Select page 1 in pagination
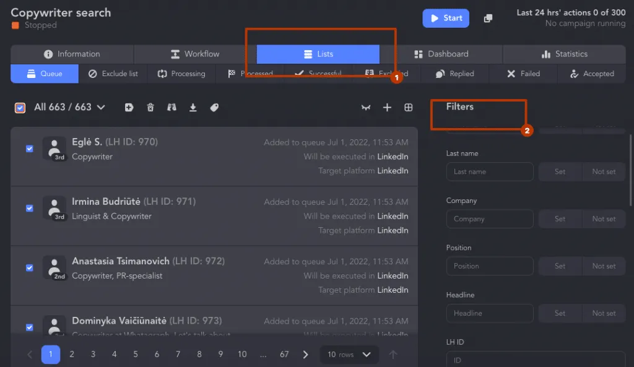634x367 pixels. (51, 355)
